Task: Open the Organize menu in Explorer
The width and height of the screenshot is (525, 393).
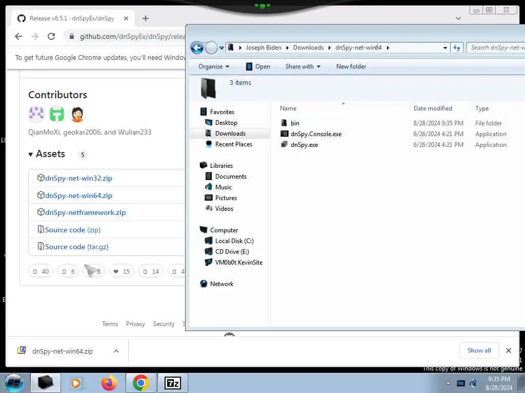Action: coord(214,67)
